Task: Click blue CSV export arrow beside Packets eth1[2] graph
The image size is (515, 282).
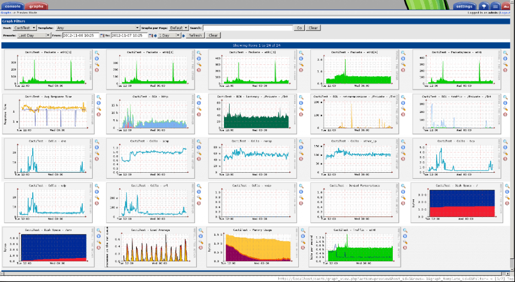Action: tap(199, 59)
